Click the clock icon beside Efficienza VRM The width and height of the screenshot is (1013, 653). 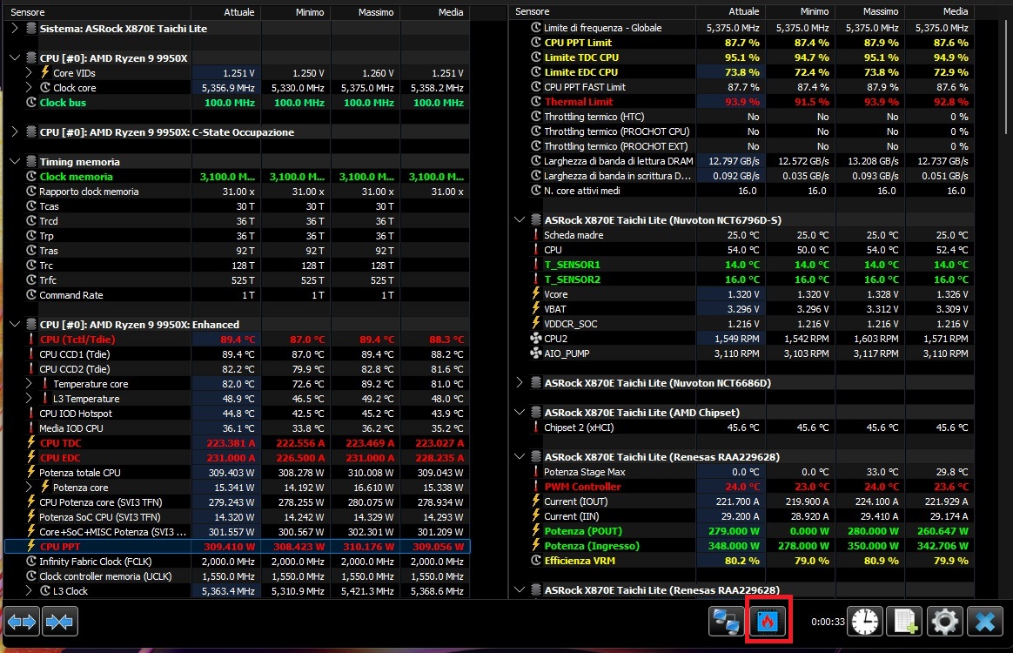(x=535, y=561)
